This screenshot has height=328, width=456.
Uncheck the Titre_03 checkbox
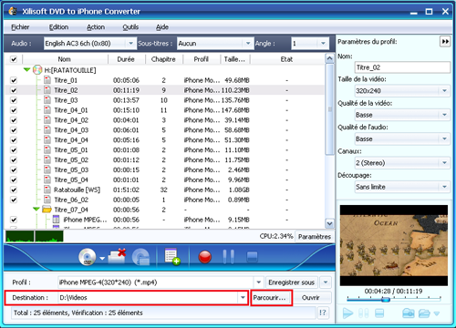(x=14, y=100)
